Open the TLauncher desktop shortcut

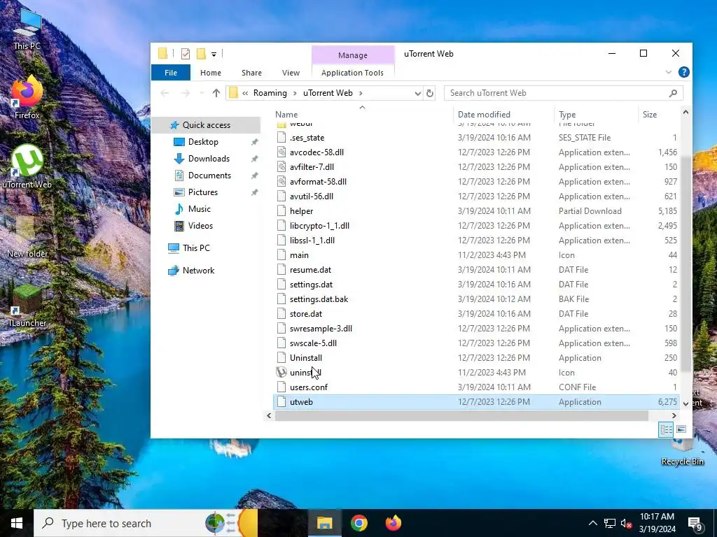[x=27, y=306]
